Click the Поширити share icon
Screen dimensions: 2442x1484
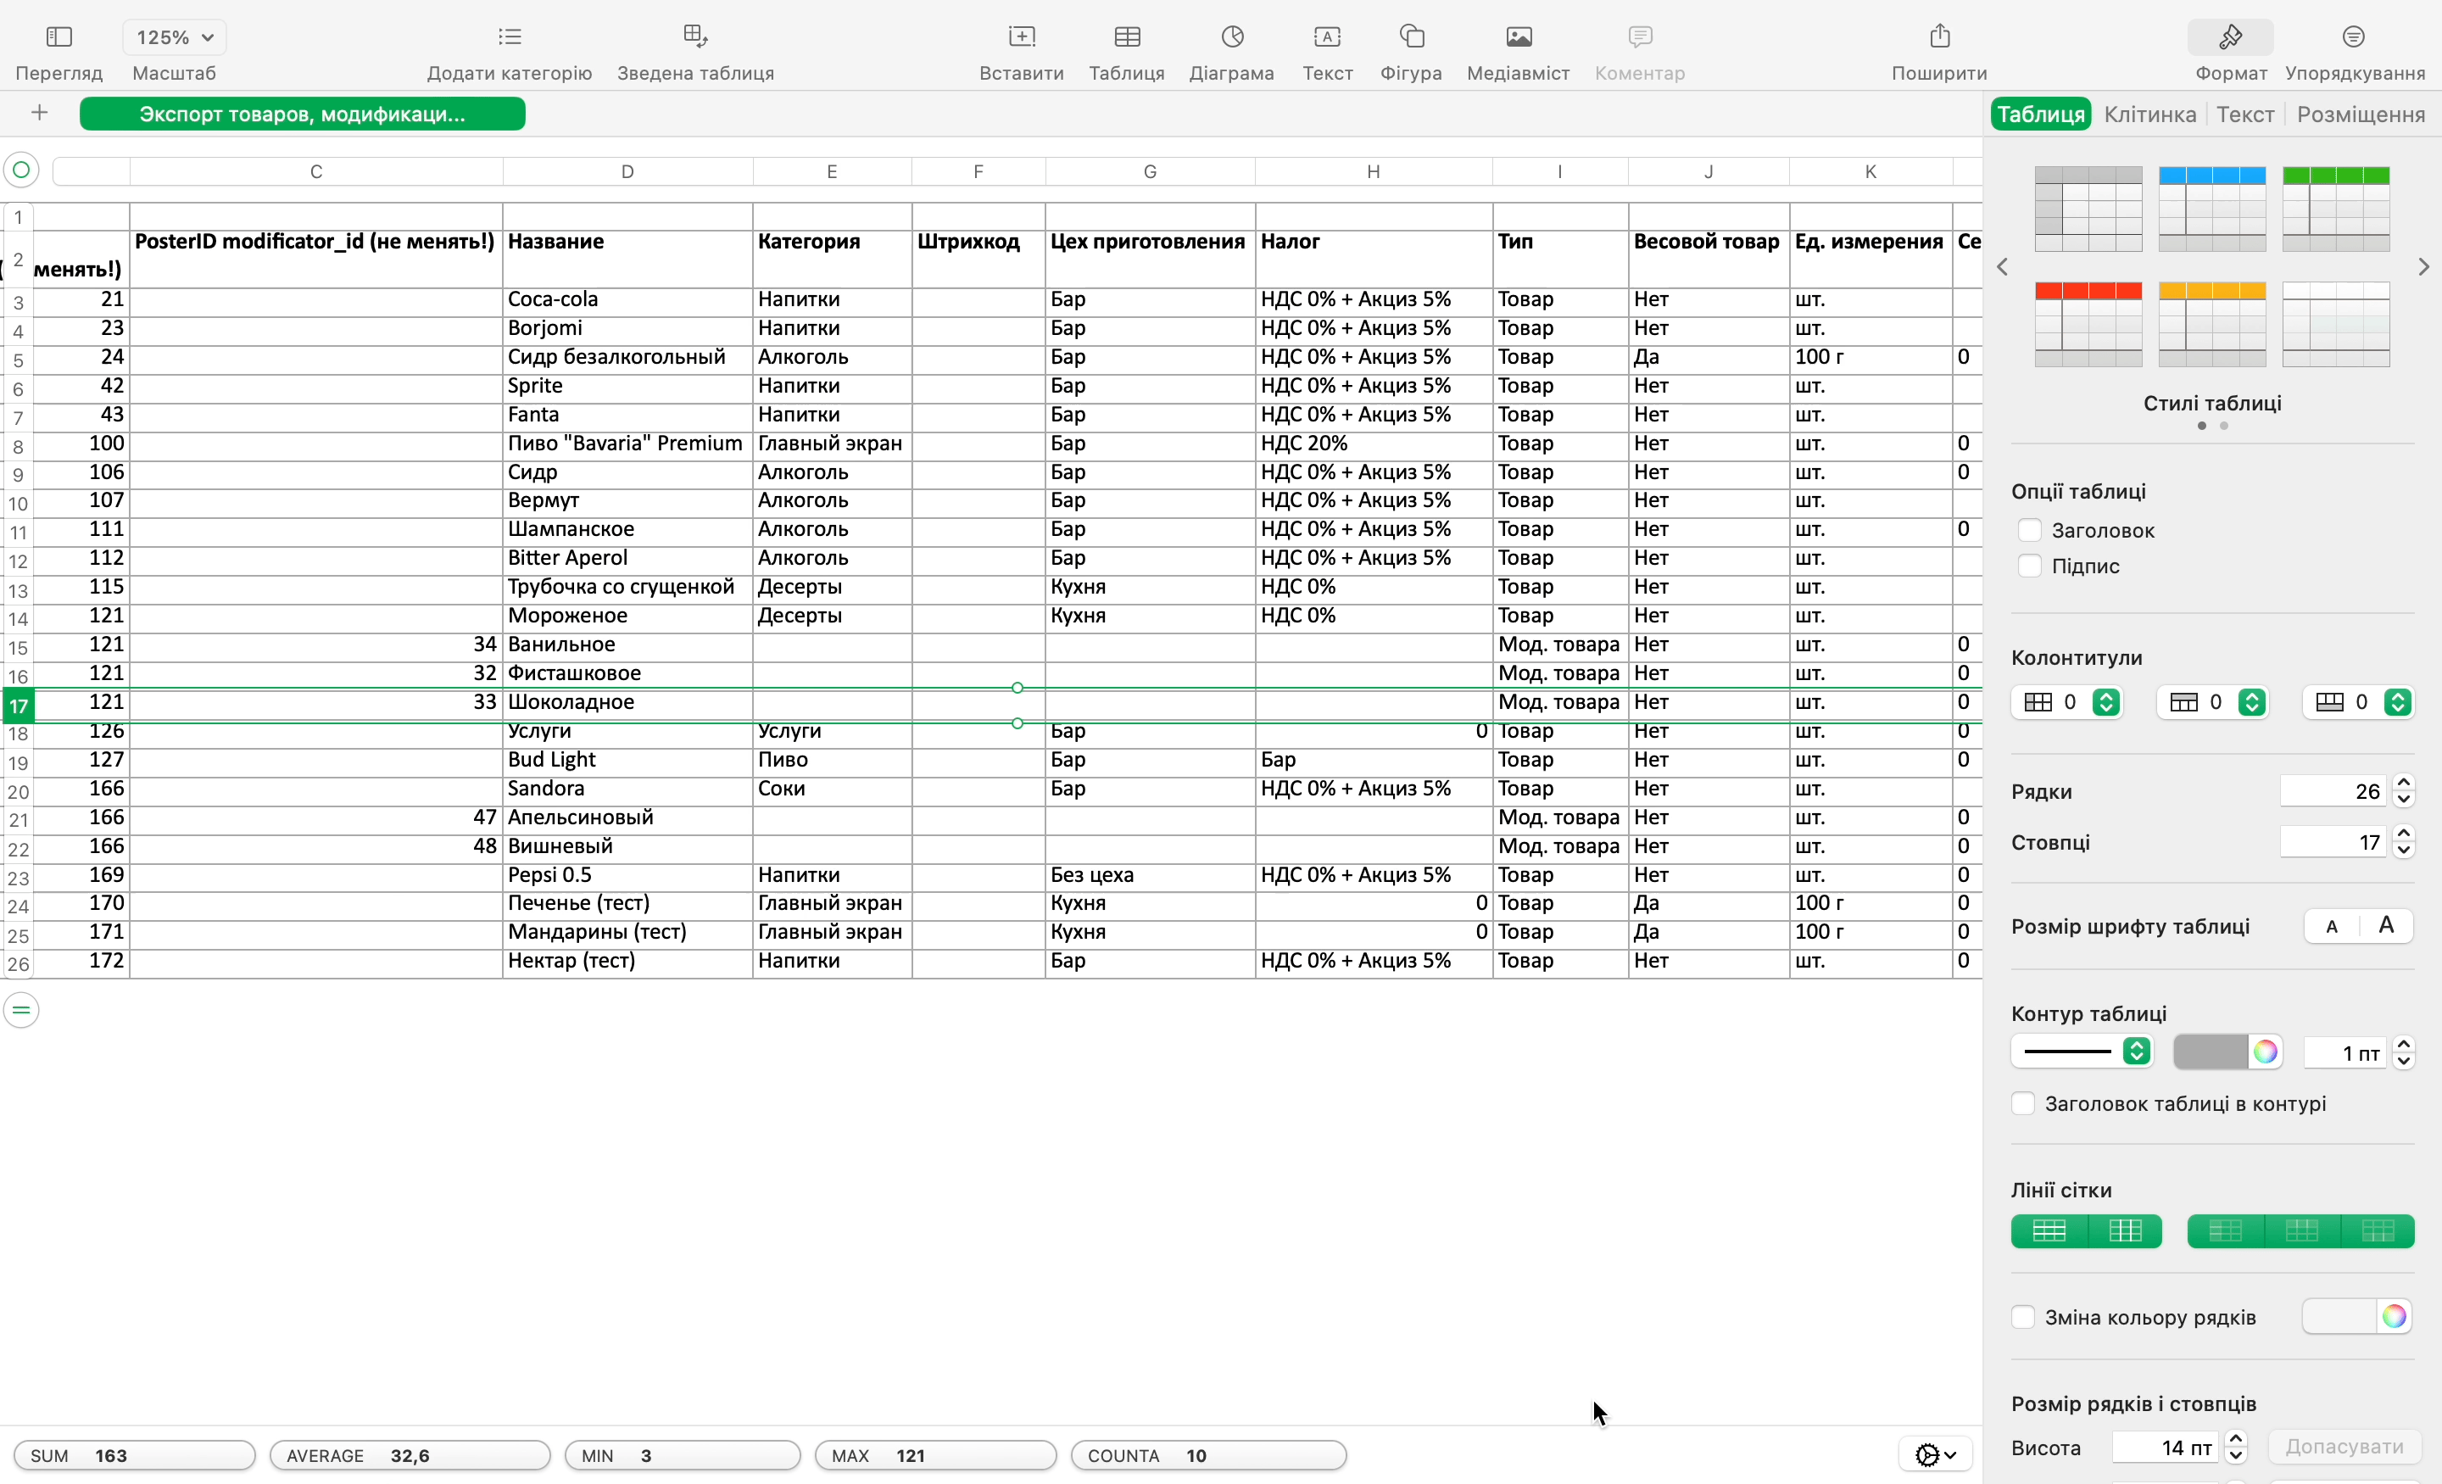point(1939,36)
